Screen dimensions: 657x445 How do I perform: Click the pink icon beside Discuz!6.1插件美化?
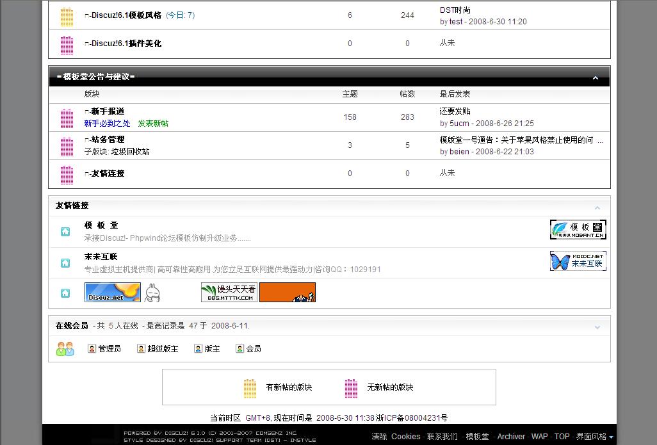pyautogui.click(x=67, y=45)
